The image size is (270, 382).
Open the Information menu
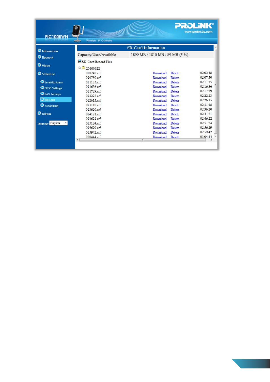50,51
